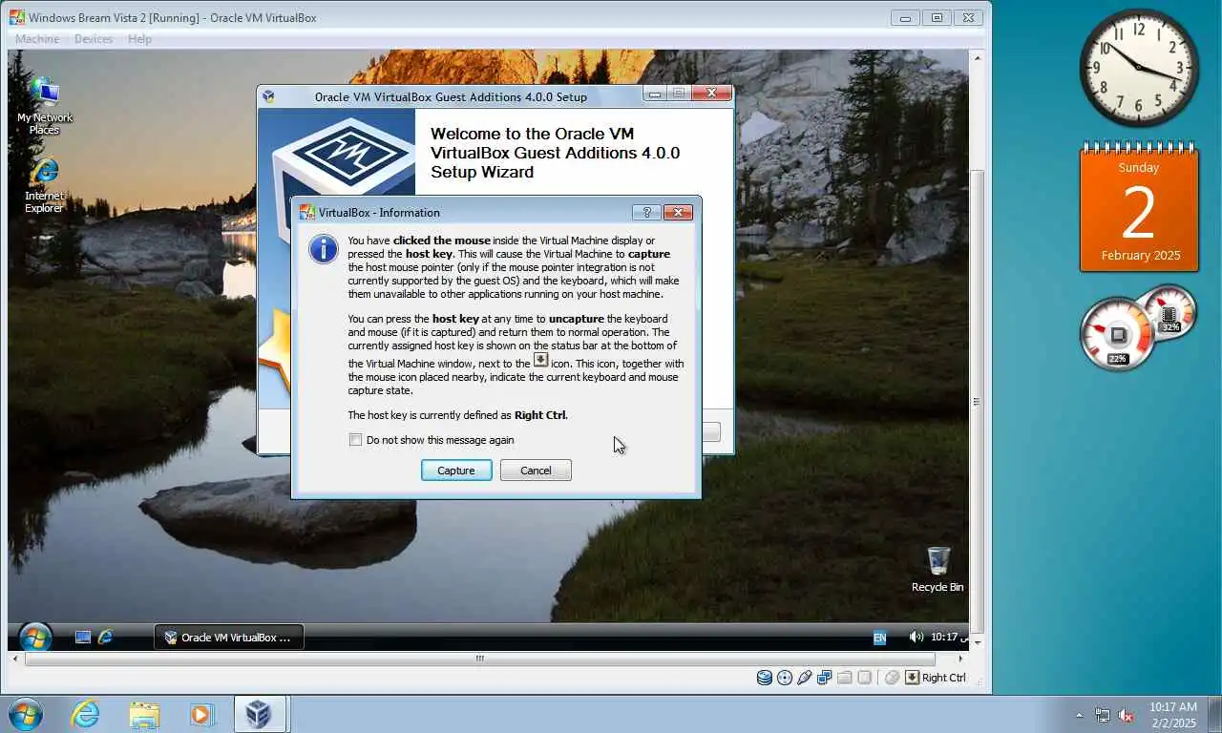
Task: Check 'Do not show this message again'
Action: pyautogui.click(x=356, y=440)
